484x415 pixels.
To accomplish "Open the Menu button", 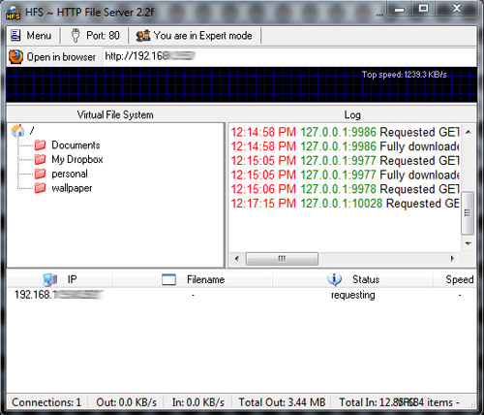I will (31, 36).
